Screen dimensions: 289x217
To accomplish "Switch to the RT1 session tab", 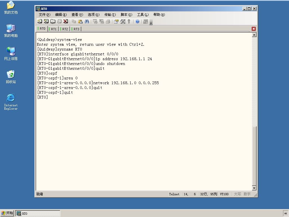I will (x=53, y=29).
